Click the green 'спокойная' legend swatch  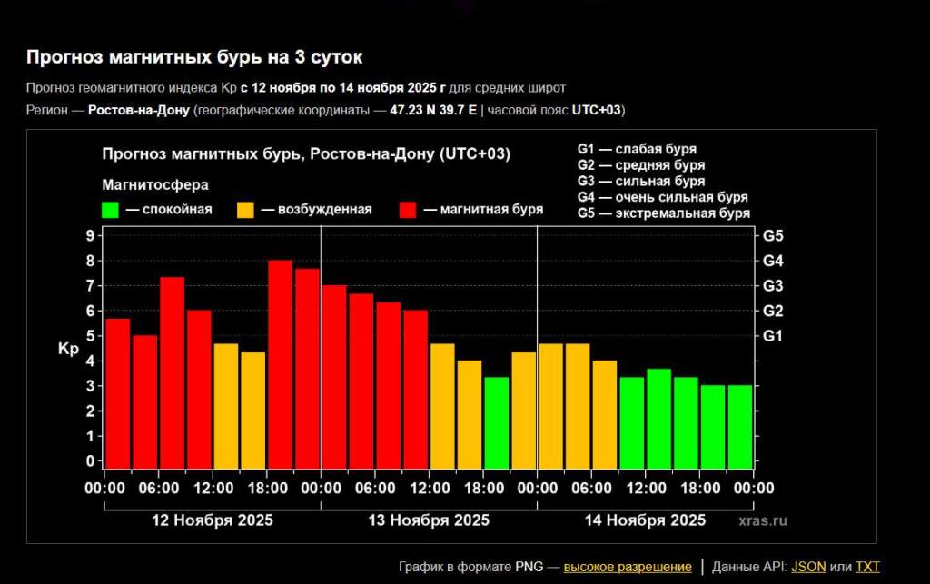pyautogui.click(x=111, y=210)
